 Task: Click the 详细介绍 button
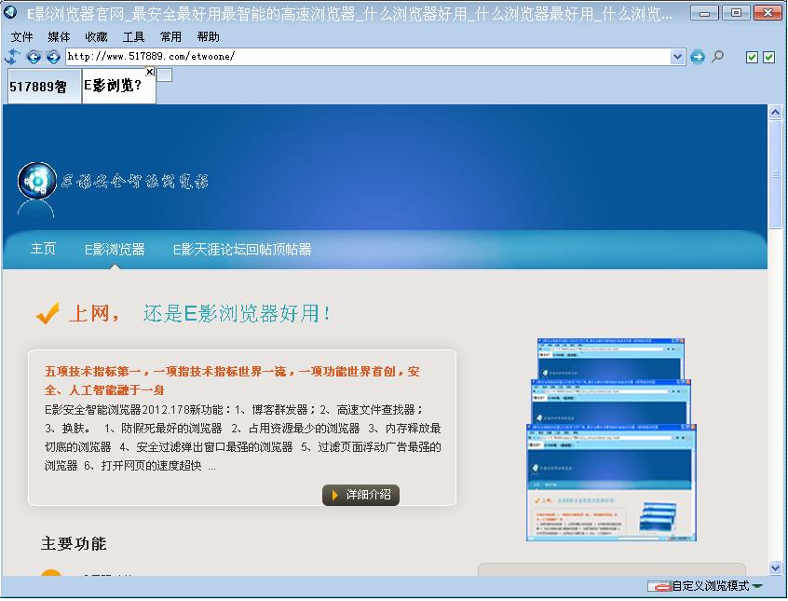(x=360, y=495)
